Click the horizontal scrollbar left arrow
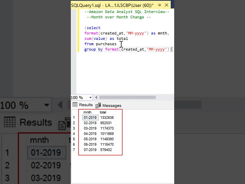 [96, 97]
